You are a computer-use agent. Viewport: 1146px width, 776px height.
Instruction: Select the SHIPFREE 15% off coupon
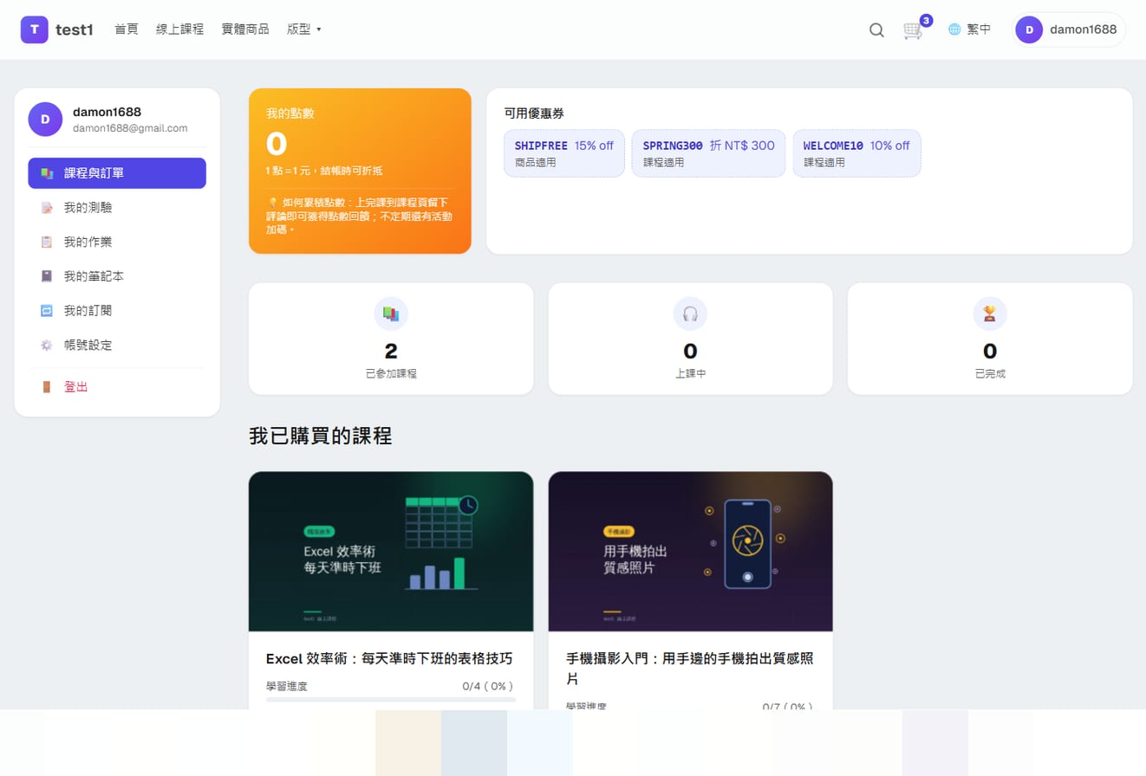coord(564,153)
